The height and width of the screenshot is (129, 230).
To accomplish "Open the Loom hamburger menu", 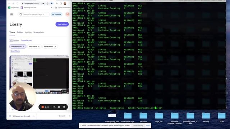I will tap(11, 14).
